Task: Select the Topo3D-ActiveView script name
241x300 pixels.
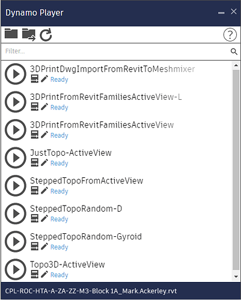Action: click(67, 265)
